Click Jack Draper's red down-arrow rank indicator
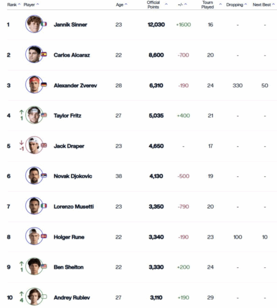Image resolution: width=277 pixels, height=308 pixels. pyautogui.click(x=21, y=142)
